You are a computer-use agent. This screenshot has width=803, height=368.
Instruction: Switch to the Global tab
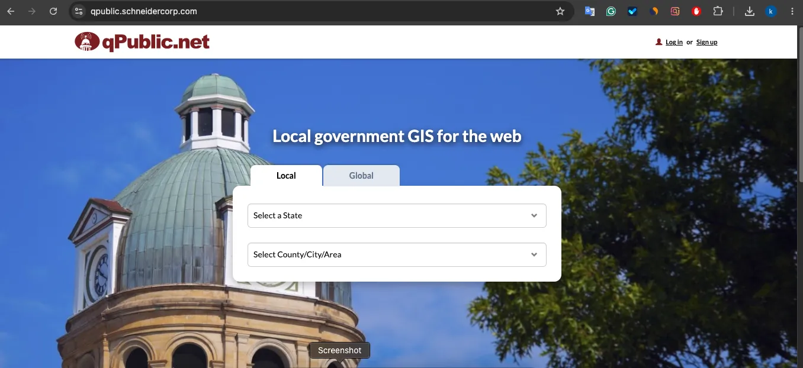pyautogui.click(x=361, y=176)
